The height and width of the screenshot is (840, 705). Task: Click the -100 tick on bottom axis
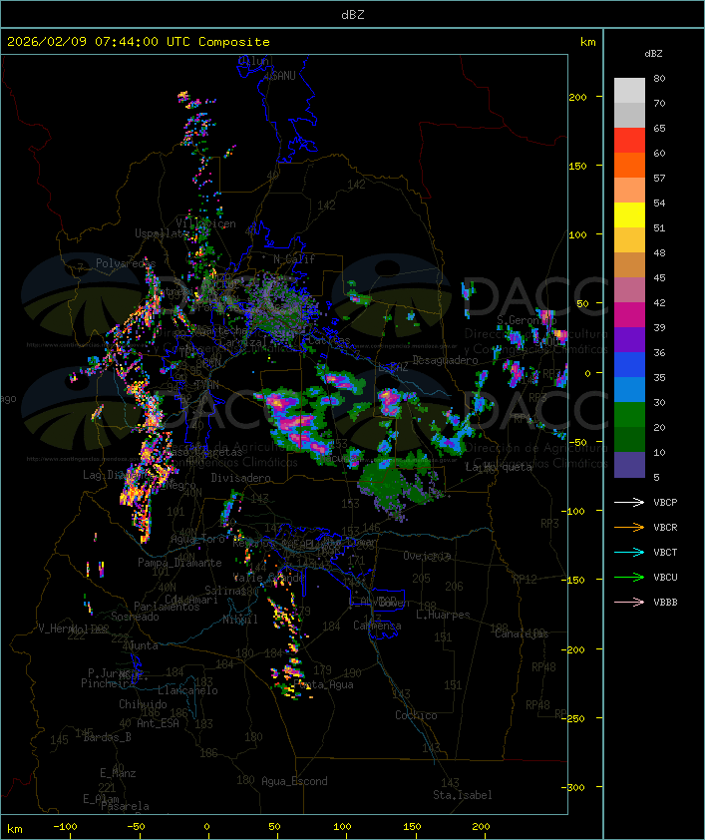[66, 827]
